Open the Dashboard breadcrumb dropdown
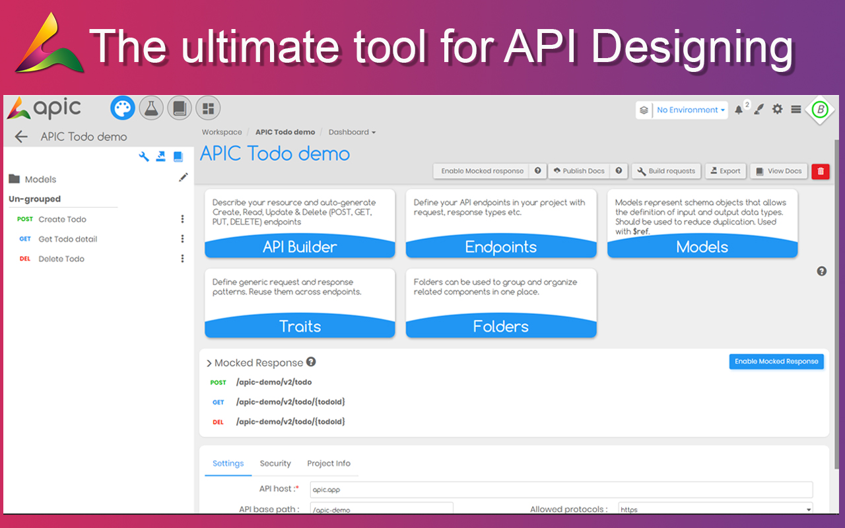 [352, 132]
